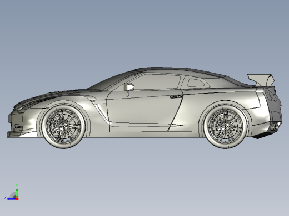The image size is (289, 216).
Task: Select the exhaust tips at the rear
Action: click(x=275, y=126)
